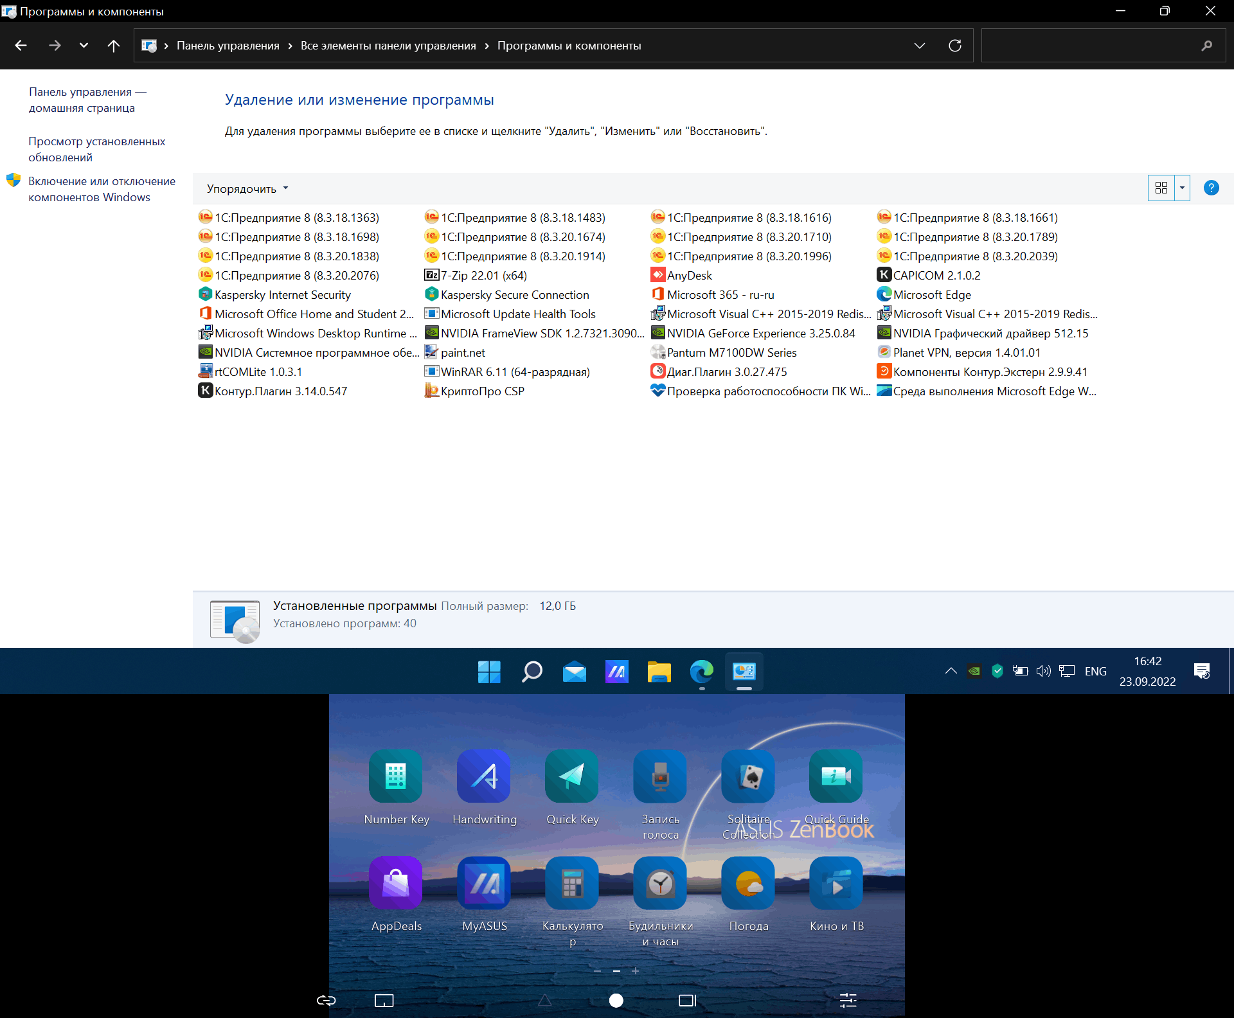Click ScreenPad home circle button
The height and width of the screenshot is (1018, 1234).
pos(616,1000)
